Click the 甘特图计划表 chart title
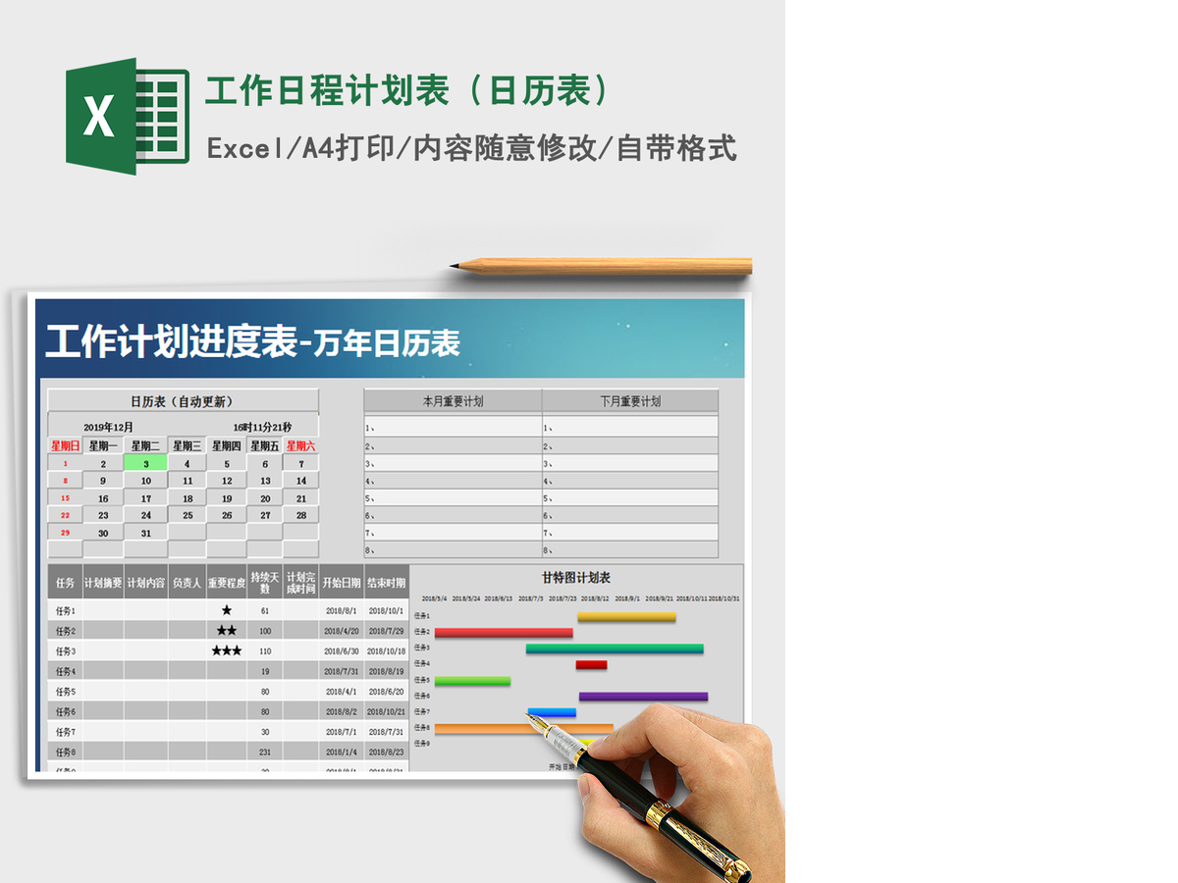The image size is (1178, 883). [x=576, y=578]
